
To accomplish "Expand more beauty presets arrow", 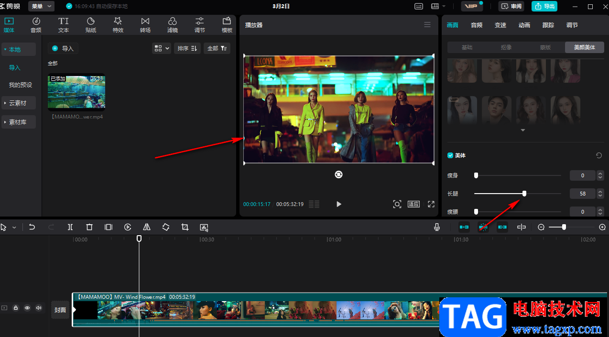I will pyautogui.click(x=522, y=130).
